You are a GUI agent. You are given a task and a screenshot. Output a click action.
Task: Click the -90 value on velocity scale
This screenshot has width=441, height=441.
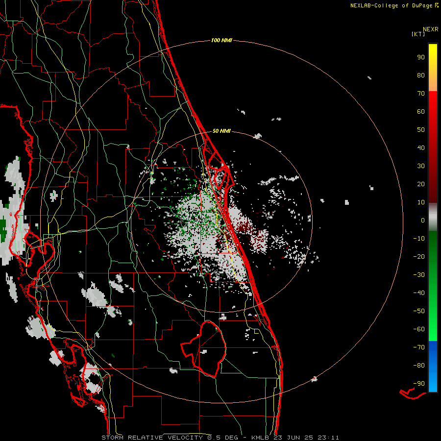point(419,384)
